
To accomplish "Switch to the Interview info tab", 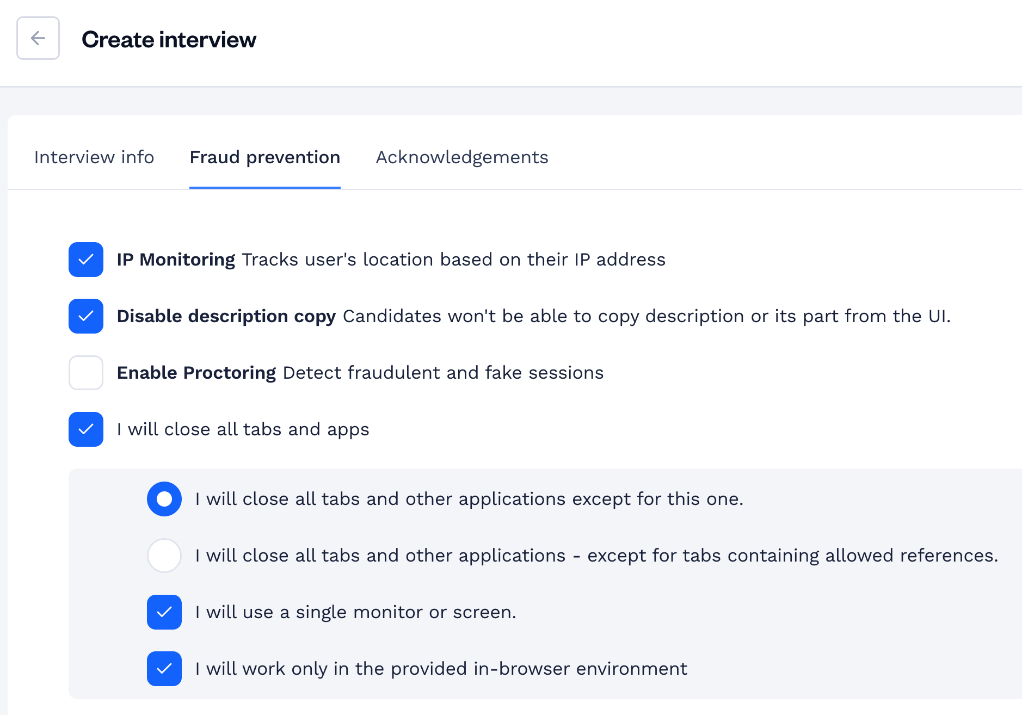I will (x=94, y=157).
